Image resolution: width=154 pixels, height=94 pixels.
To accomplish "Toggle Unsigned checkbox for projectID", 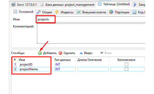I will 126,64.
